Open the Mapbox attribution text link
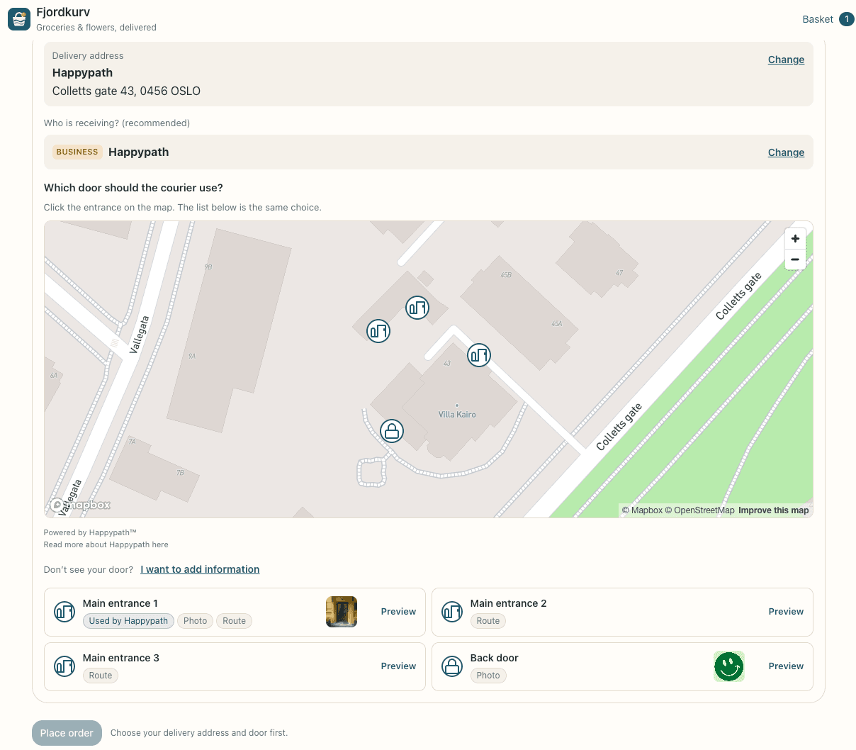The image size is (856, 750). [x=642, y=510]
